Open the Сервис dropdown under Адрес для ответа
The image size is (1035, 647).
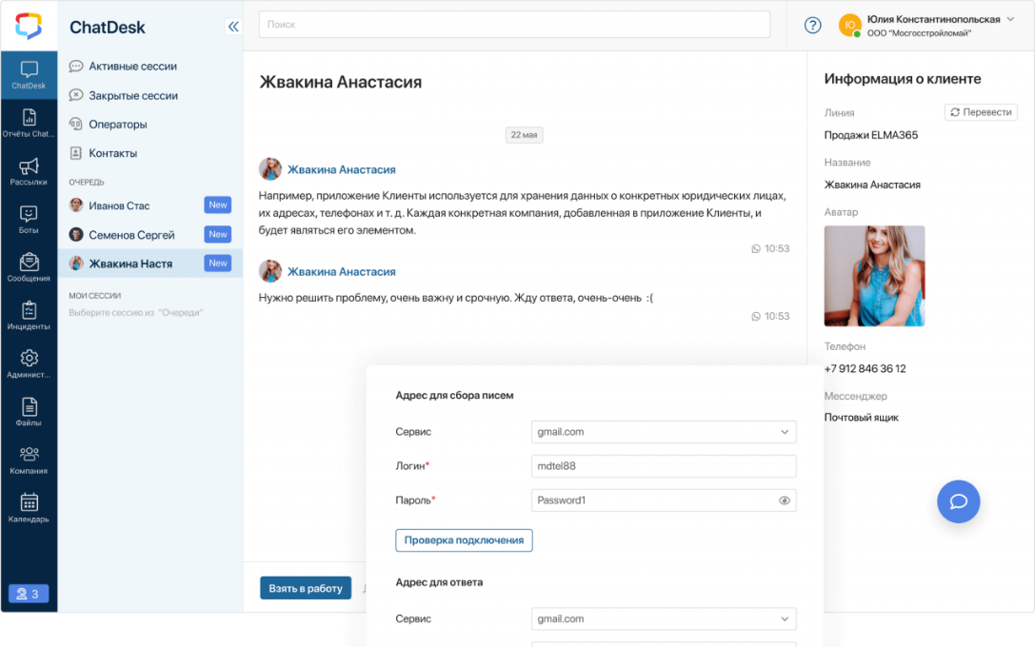click(663, 619)
